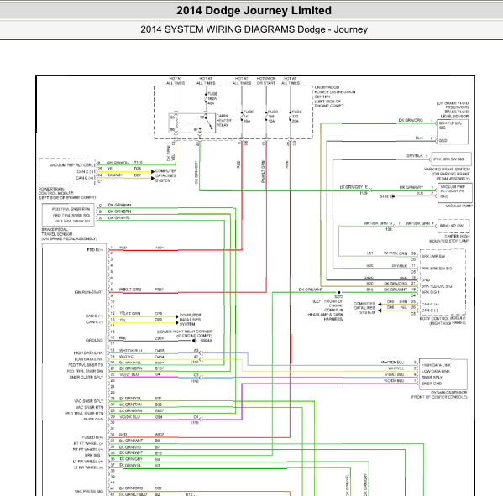
Task: Click the 'CABIN HEATER 1 RELAY' label
Action: pos(225,121)
